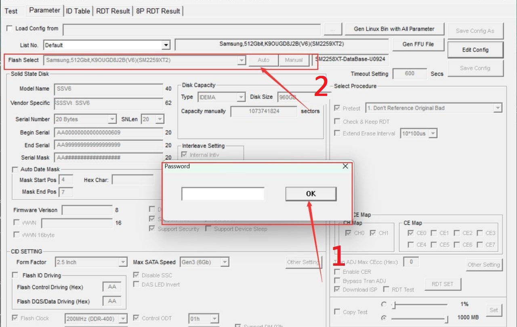
Task: Open the Control ODT dropdown
Action: click(x=214, y=319)
